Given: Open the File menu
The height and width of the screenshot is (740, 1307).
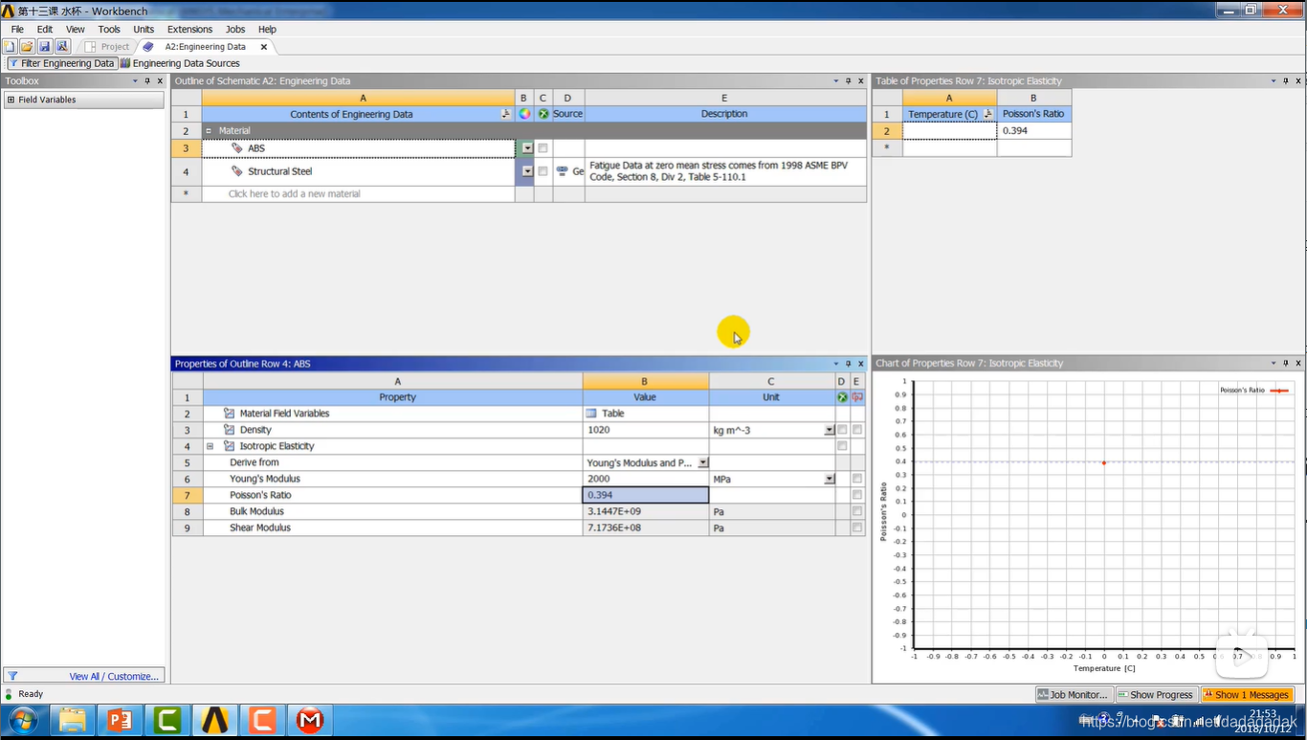Looking at the screenshot, I should click(17, 30).
